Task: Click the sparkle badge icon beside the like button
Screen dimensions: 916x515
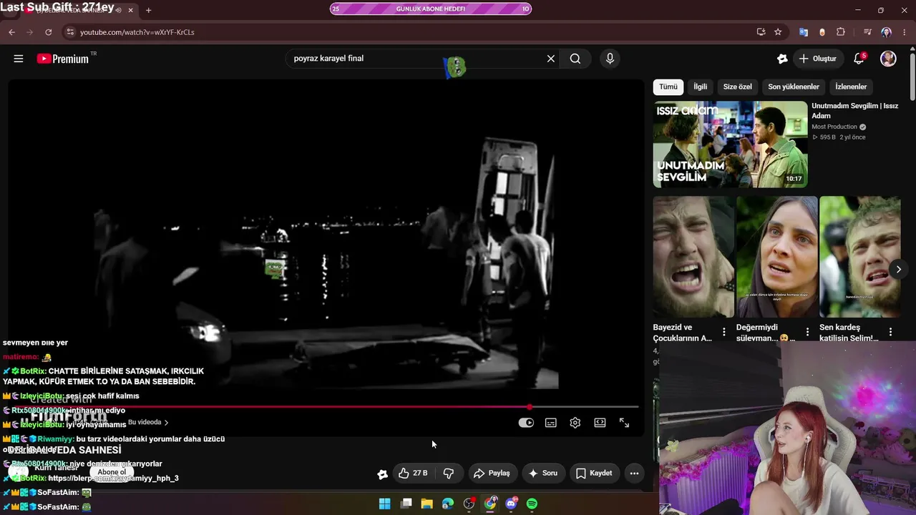Action: coord(383,474)
